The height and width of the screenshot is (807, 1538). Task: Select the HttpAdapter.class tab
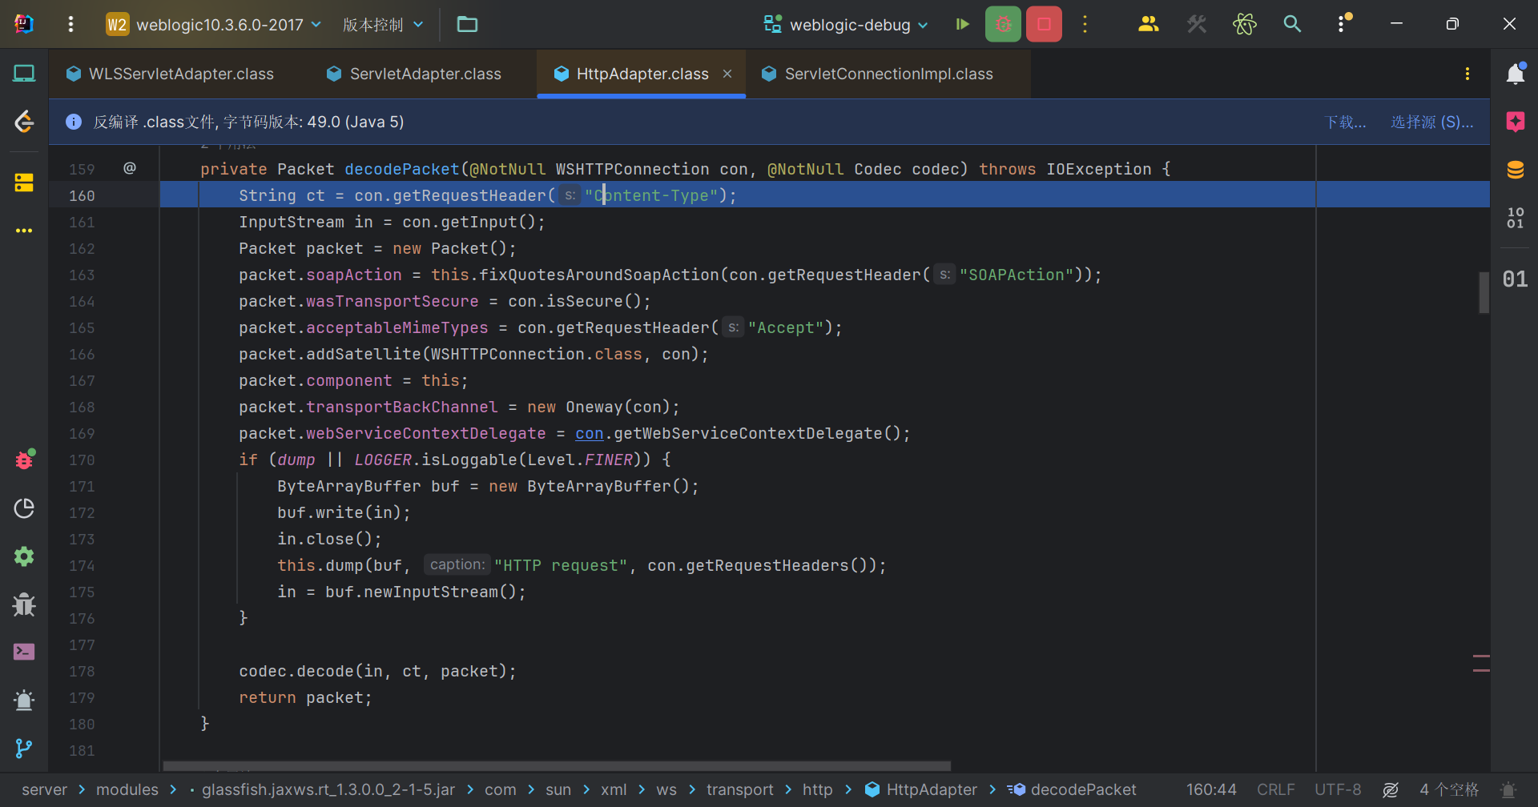click(x=642, y=74)
